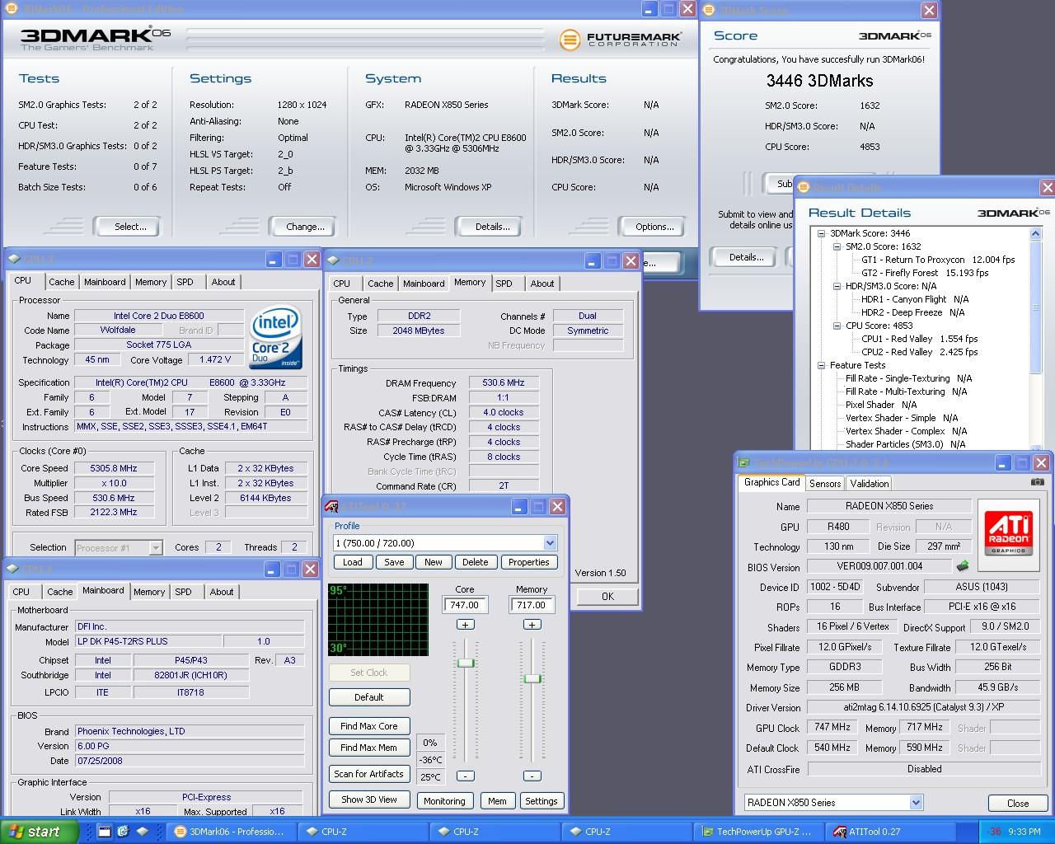Click the Core clock value field 747.00
Image resolution: width=1055 pixels, height=844 pixels.
(x=465, y=605)
